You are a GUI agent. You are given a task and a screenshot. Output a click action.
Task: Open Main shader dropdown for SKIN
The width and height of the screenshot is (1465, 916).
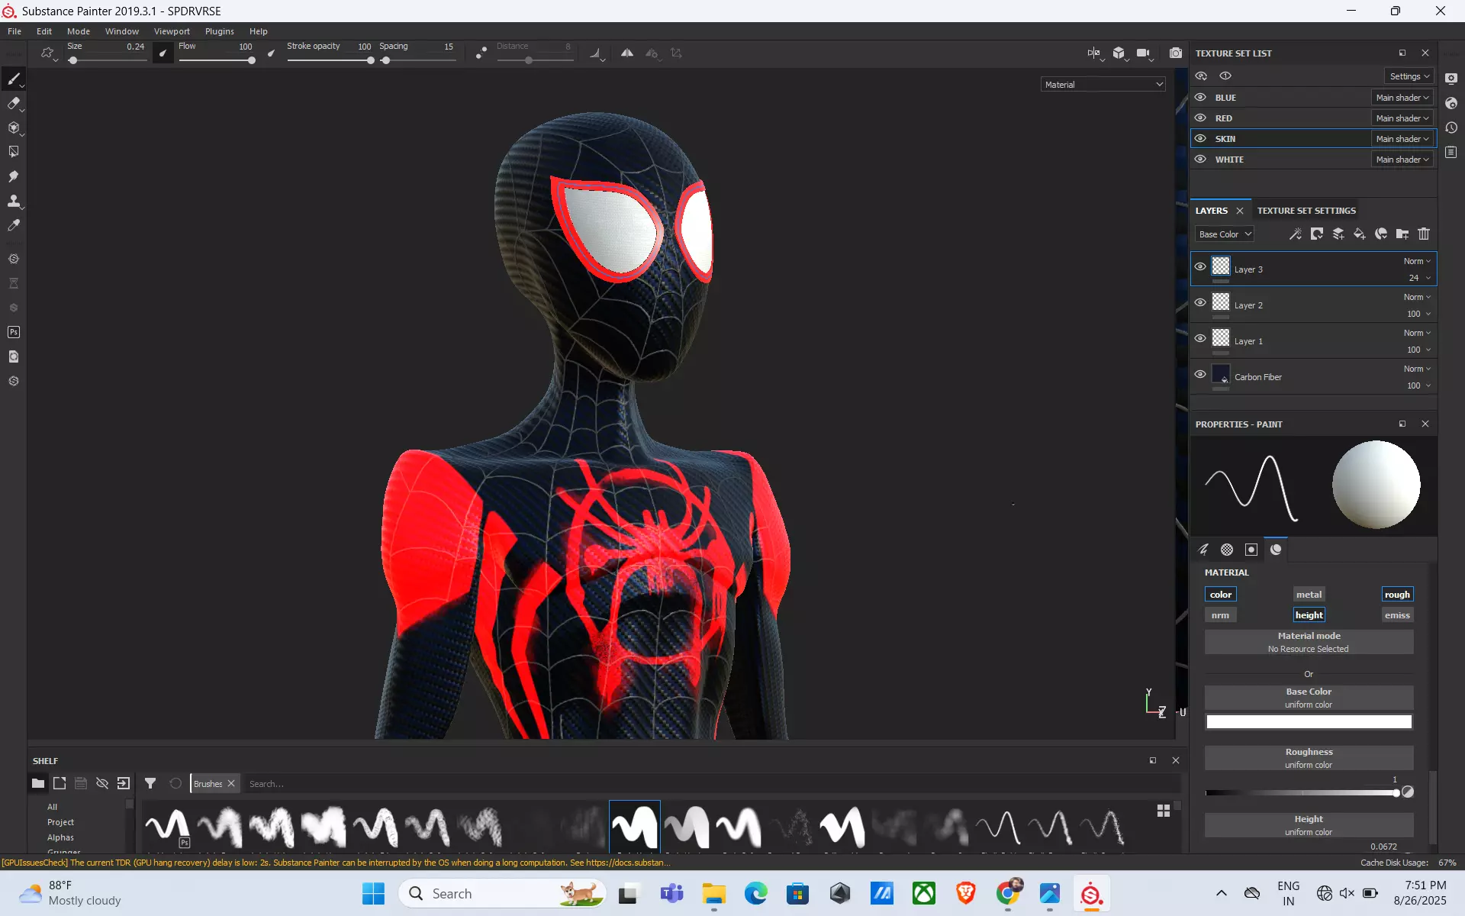tap(1402, 139)
